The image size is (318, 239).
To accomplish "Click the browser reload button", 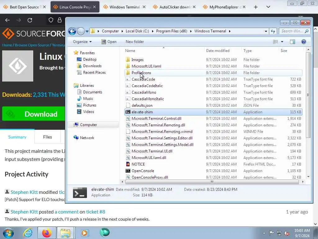I will pos(30,20).
